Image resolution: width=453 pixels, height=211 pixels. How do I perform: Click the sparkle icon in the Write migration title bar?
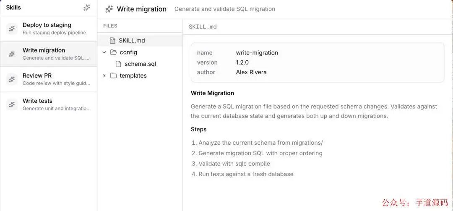109,9
